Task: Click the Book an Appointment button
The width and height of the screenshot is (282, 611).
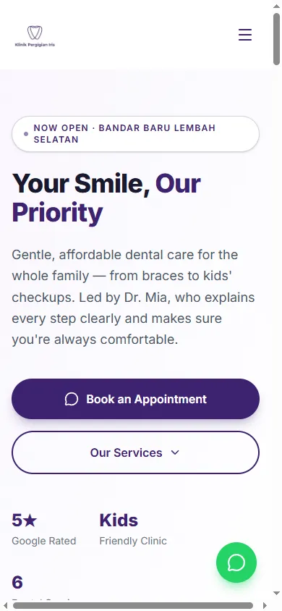Action: (135, 399)
